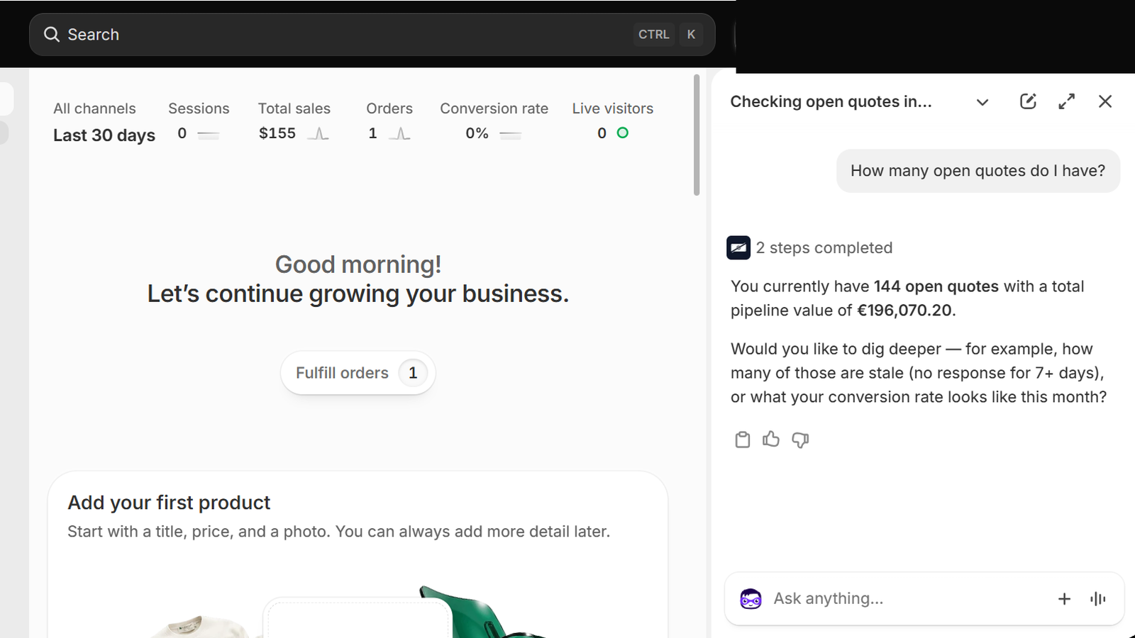
Task: Click the search magnifier icon
Action: (51, 34)
